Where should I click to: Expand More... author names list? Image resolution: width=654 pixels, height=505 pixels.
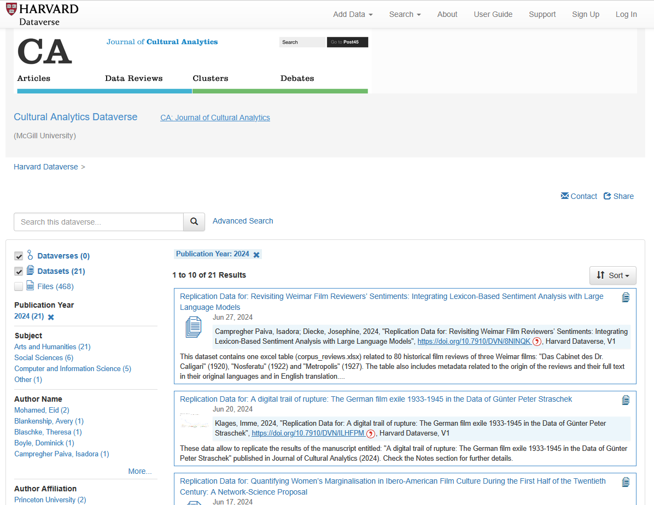click(140, 471)
